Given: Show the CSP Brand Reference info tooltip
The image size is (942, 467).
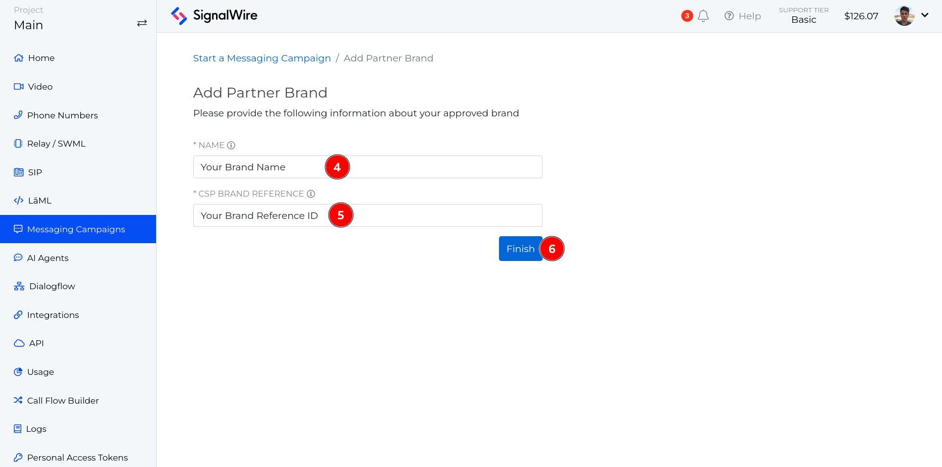Looking at the screenshot, I should [x=311, y=193].
